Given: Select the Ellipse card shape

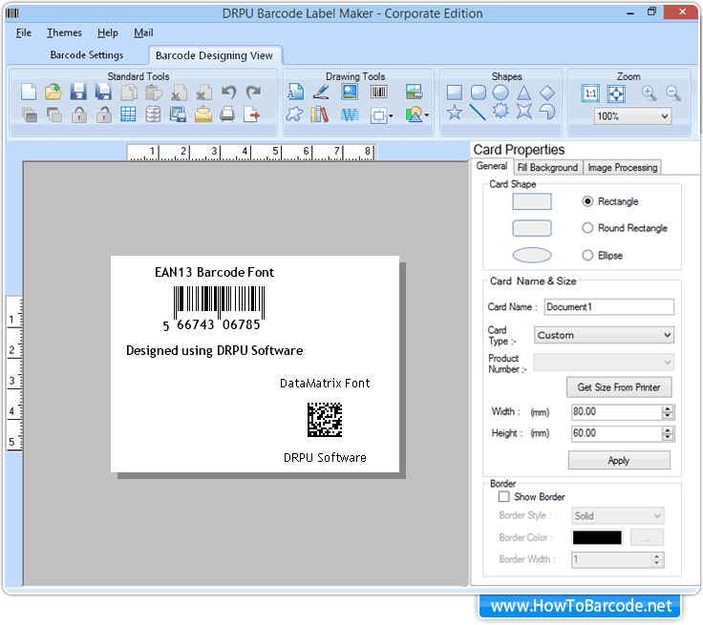Looking at the screenshot, I should tap(587, 256).
